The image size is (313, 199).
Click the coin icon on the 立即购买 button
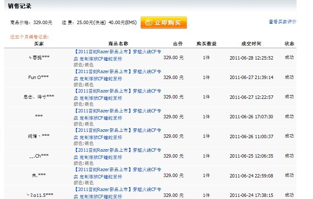click(x=148, y=22)
